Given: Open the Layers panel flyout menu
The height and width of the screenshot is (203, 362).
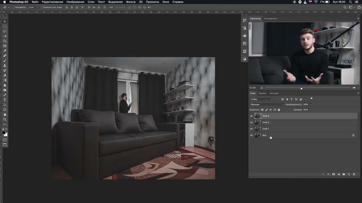Looking at the screenshot, I should (358, 93).
